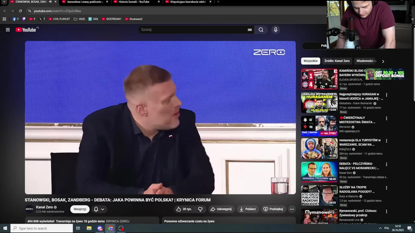
Task: Open options for SŁUŻBY NA TROPIE video
Action: tap(386, 188)
